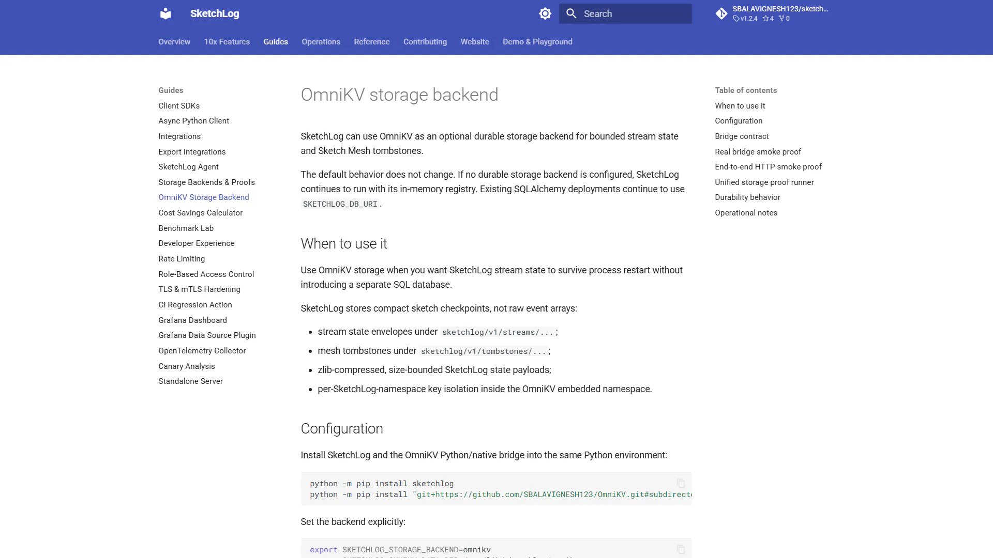Open the Website tab
The image size is (993, 558).
click(x=475, y=42)
